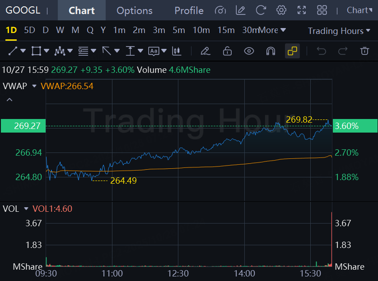The width and height of the screenshot is (378, 281).
Task: Collapse the VWAP panel with up chevron
Action: pos(9,100)
